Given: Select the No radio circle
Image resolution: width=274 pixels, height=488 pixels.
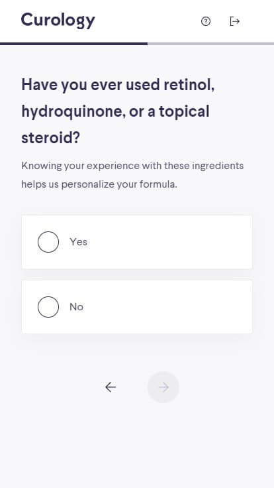Looking at the screenshot, I should tap(48, 307).
